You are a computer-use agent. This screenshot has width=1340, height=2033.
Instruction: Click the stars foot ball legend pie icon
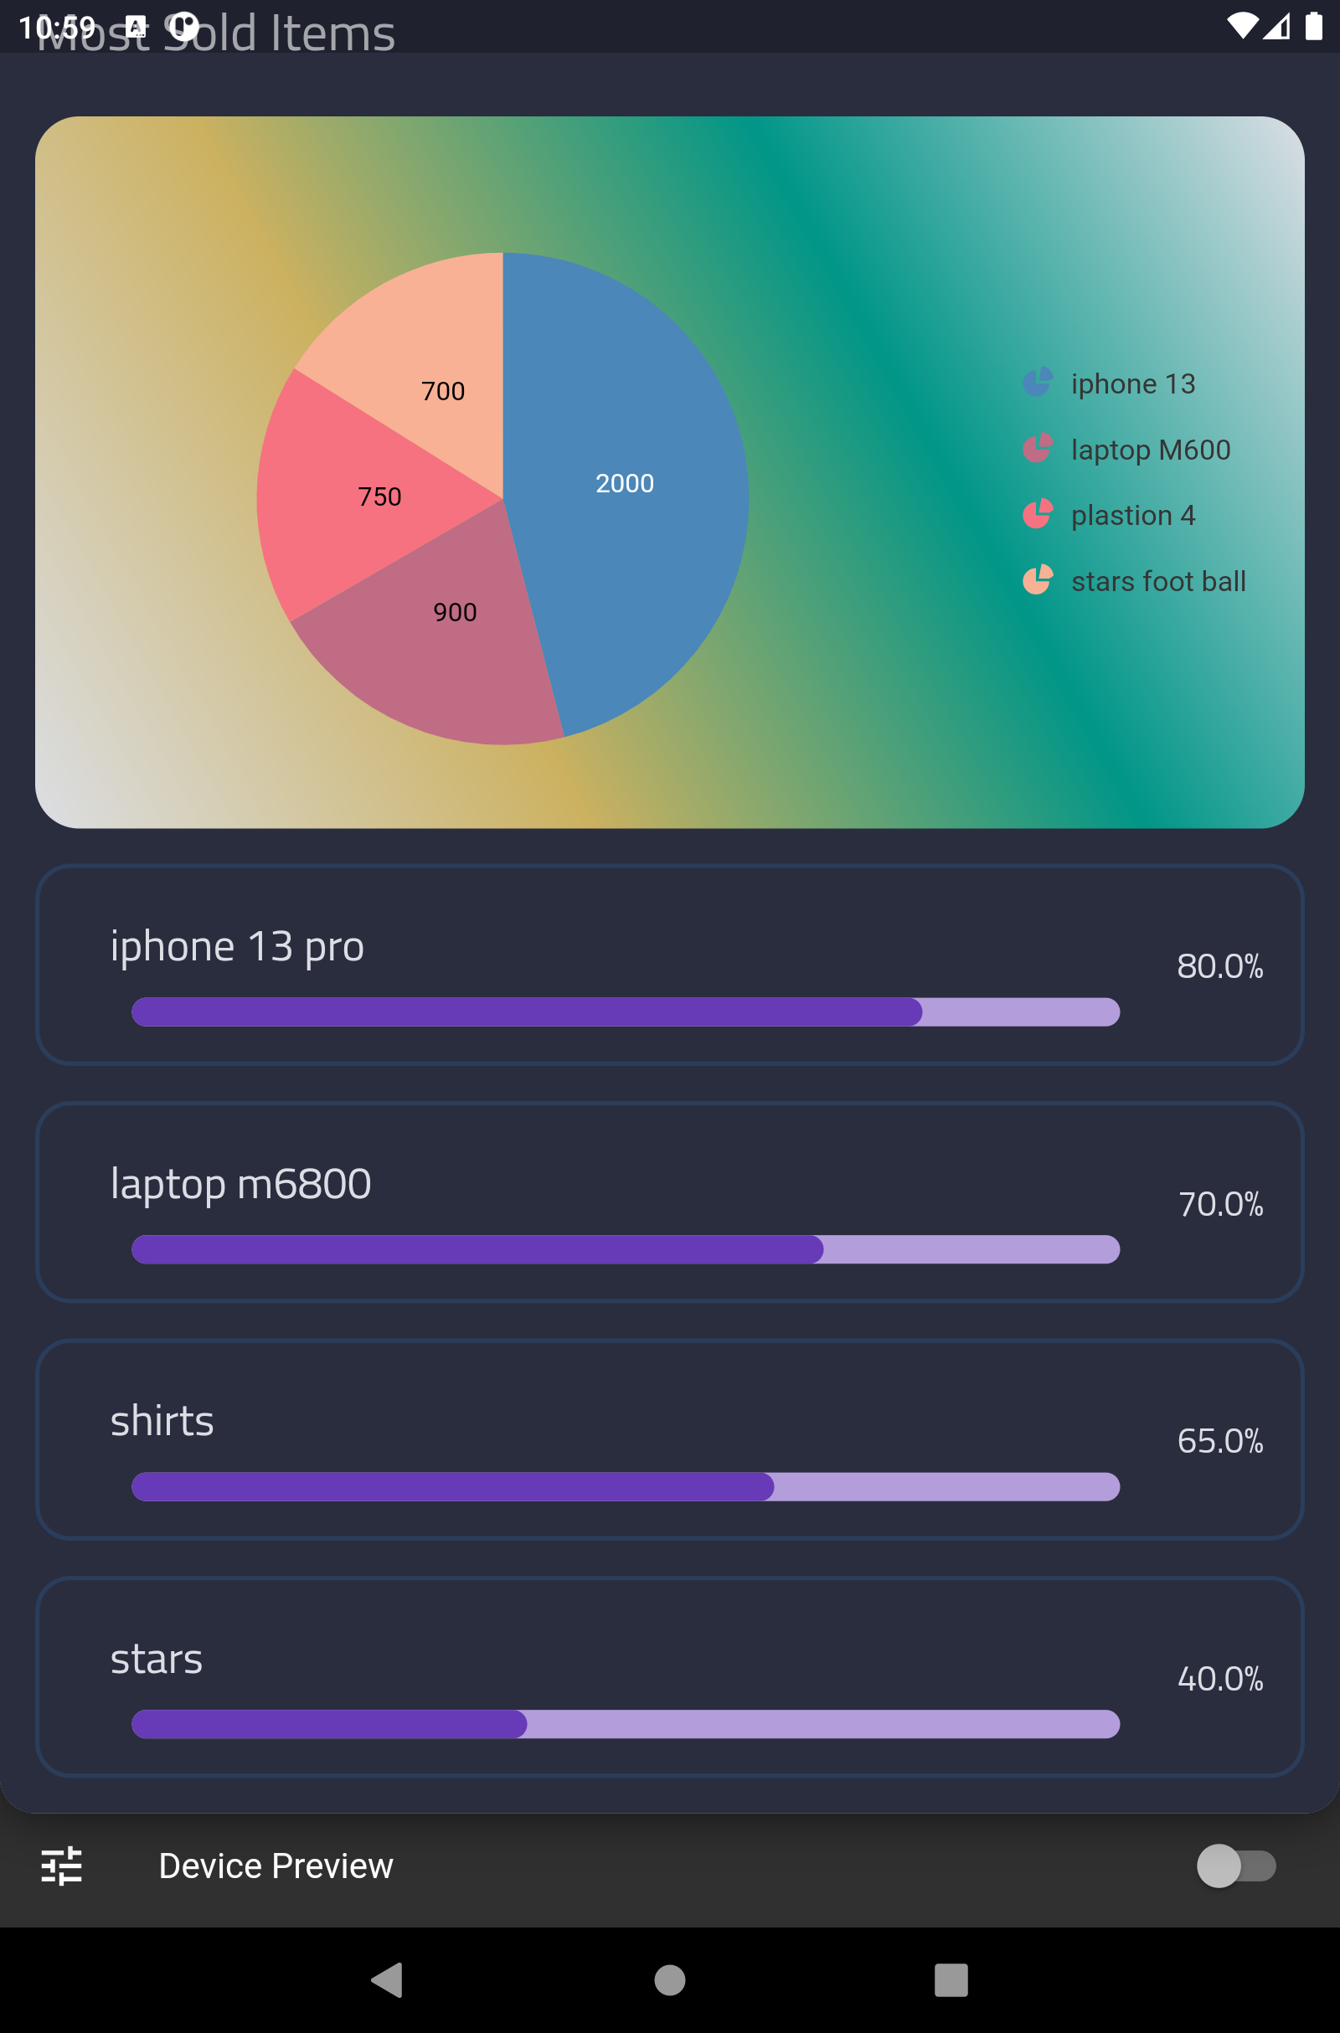1038,581
